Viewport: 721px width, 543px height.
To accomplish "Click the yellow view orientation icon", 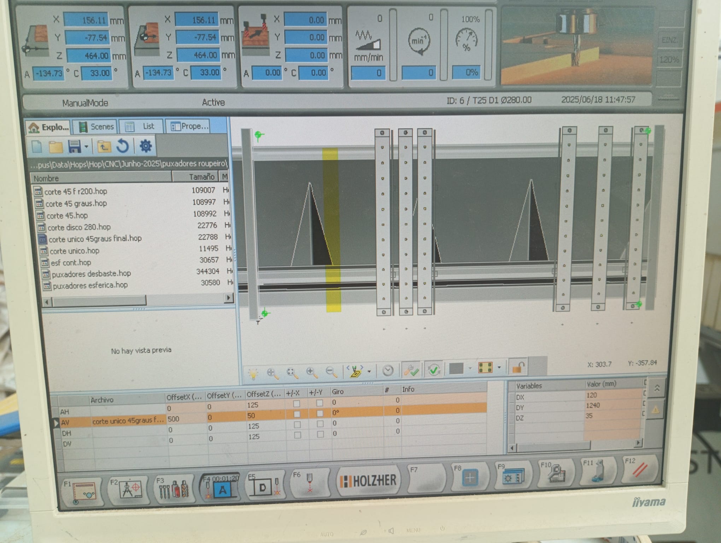I will pyautogui.click(x=355, y=371).
